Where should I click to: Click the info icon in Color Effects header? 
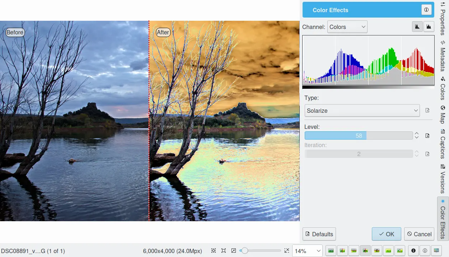tap(426, 10)
